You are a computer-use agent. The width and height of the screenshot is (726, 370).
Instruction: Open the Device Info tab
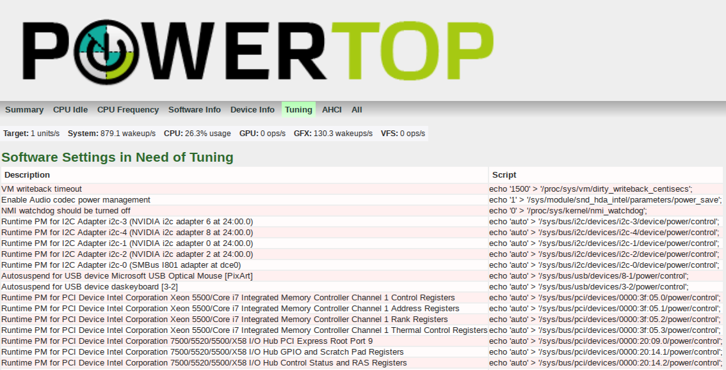coord(252,109)
